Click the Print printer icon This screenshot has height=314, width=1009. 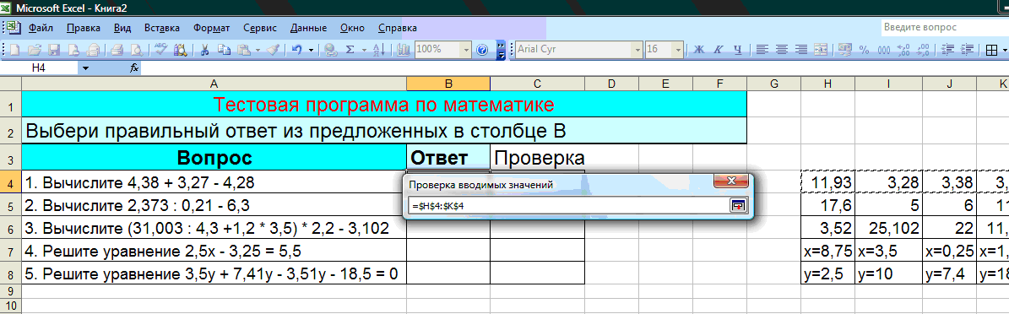pyautogui.click(x=117, y=50)
